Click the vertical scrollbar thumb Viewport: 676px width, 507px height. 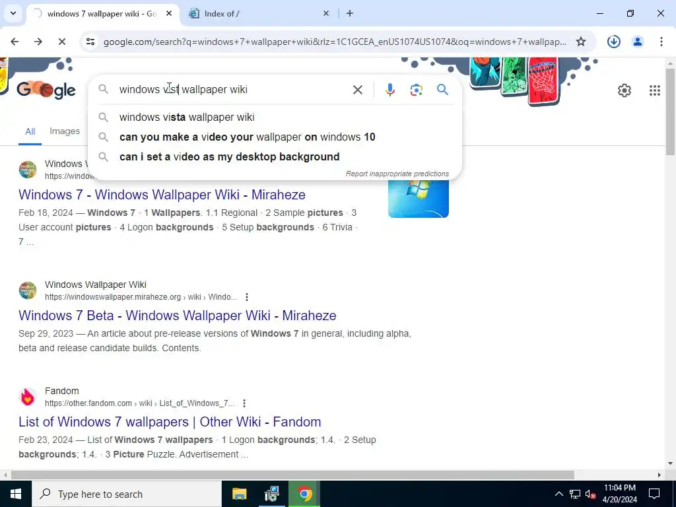point(670,112)
